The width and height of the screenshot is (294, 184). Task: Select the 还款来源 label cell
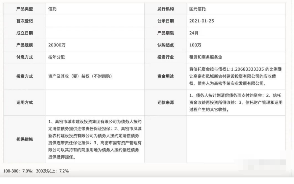click(x=166, y=102)
